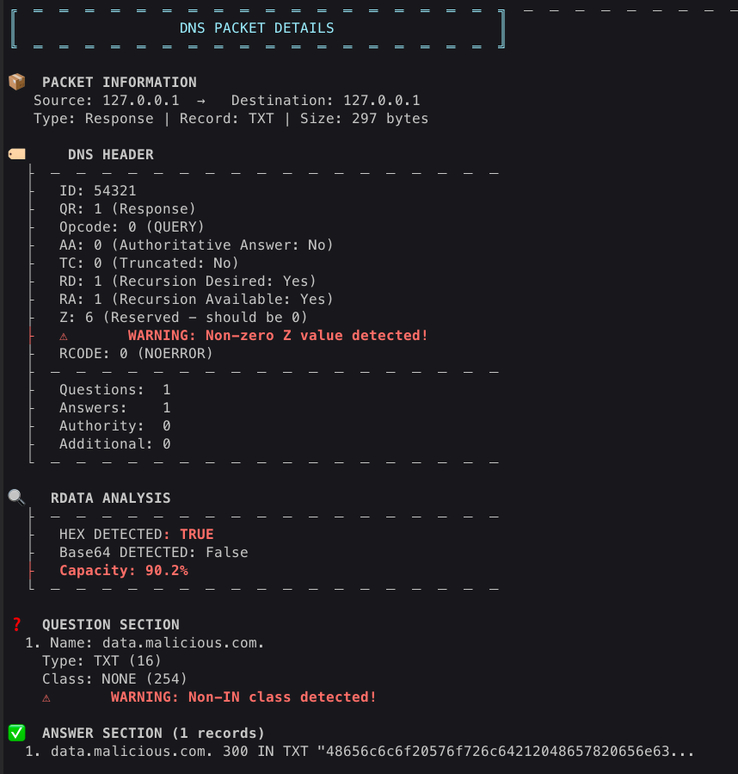This screenshot has height=774, width=738.
Task: Click the DNS PACKET DETAILS title
Action: (256, 28)
